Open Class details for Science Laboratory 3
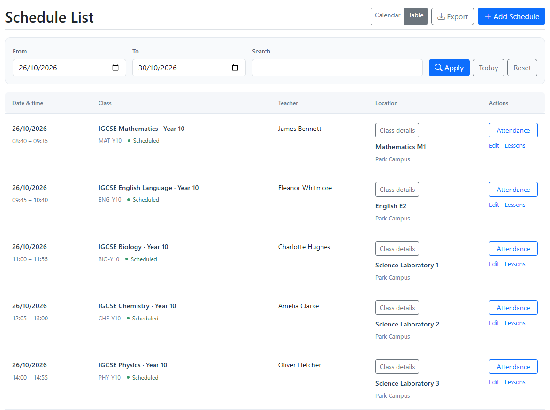 point(397,367)
